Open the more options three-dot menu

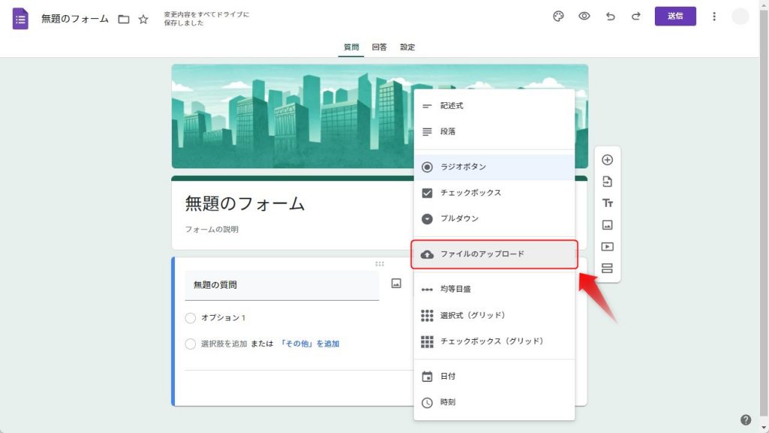point(714,17)
